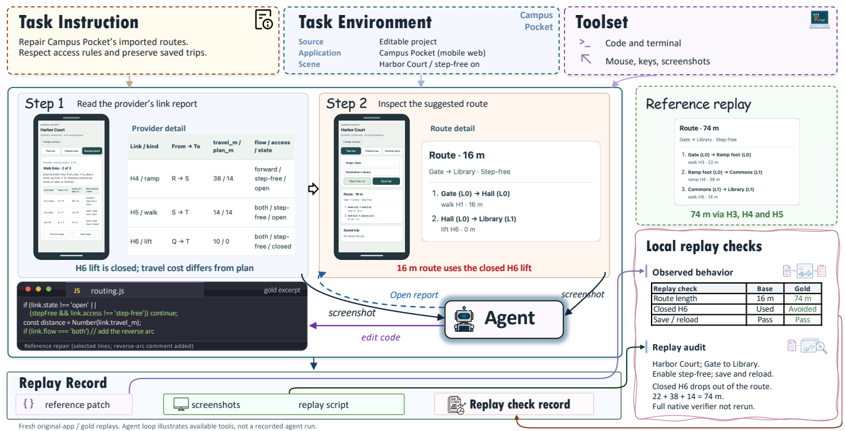Click 'Campus Pocket' label in Task Environment
The image size is (845, 431).
click(536, 21)
